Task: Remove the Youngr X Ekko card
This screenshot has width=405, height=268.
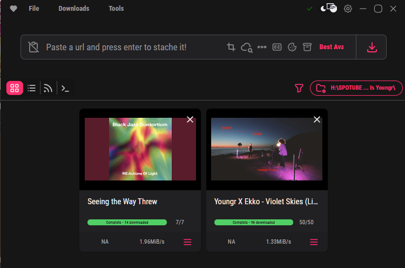Action: pos(317,119)
